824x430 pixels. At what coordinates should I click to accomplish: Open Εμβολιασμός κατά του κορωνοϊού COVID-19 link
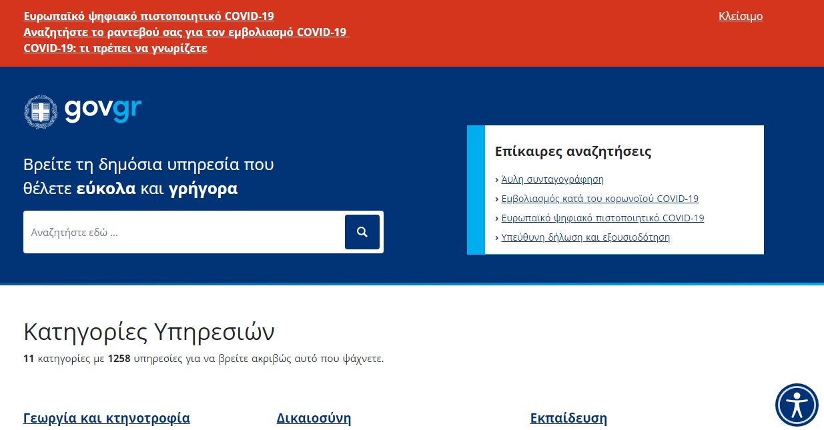pyautogui.click(x=600, y=199)
